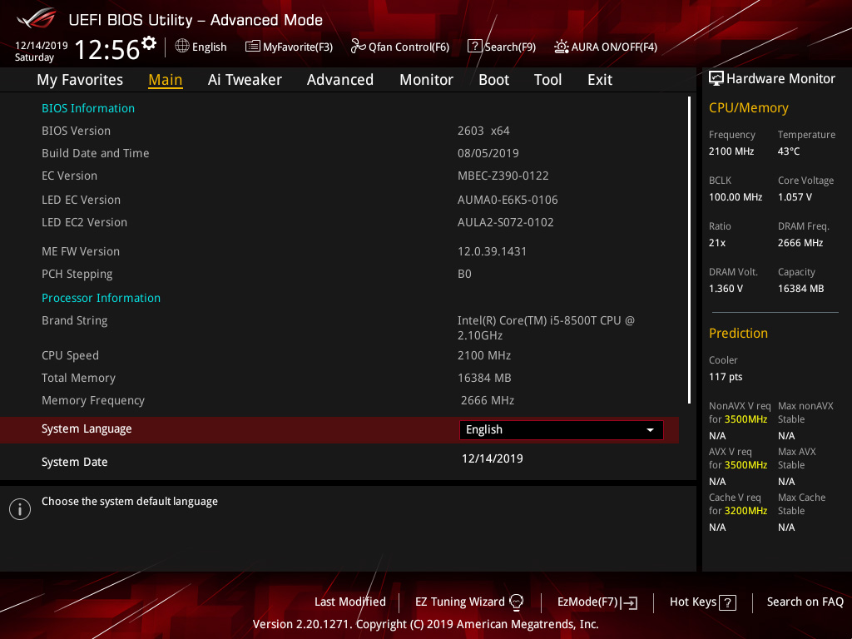The image size is (852, 639).
Task: Click Core Voltage 1.057 V reading
Action: pos(795,196)
